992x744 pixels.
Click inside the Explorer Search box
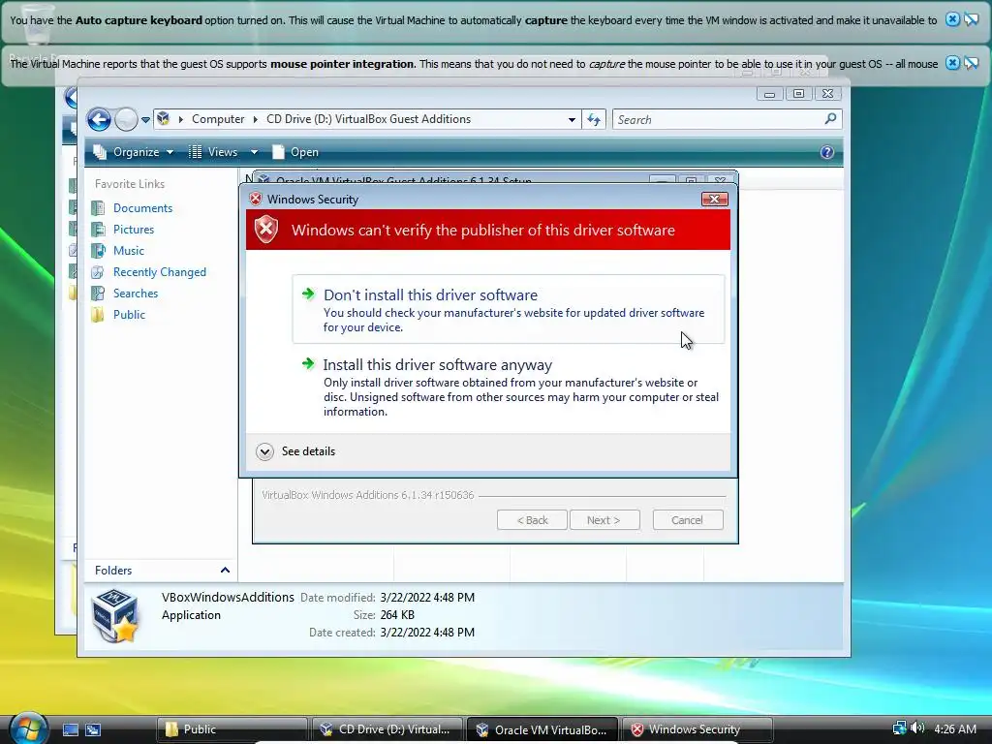[x=719, y=119]
